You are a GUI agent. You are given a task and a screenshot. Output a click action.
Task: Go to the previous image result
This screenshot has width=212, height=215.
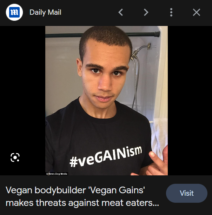point(121,12)
